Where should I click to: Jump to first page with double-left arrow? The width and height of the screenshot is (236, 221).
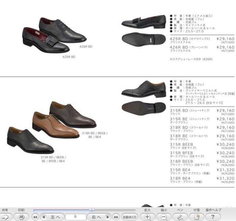[x=35, y=217]
